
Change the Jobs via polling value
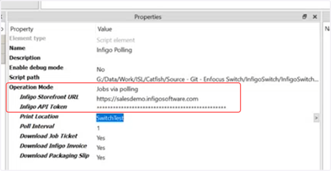(x=117, y=89)
